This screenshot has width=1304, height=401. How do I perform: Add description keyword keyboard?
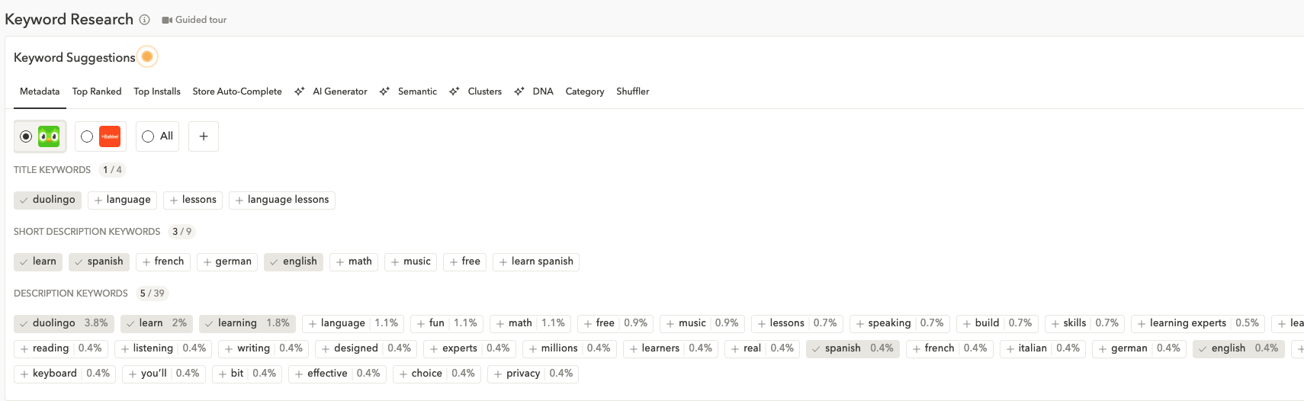pyautogui.click(x=65, y=374)
